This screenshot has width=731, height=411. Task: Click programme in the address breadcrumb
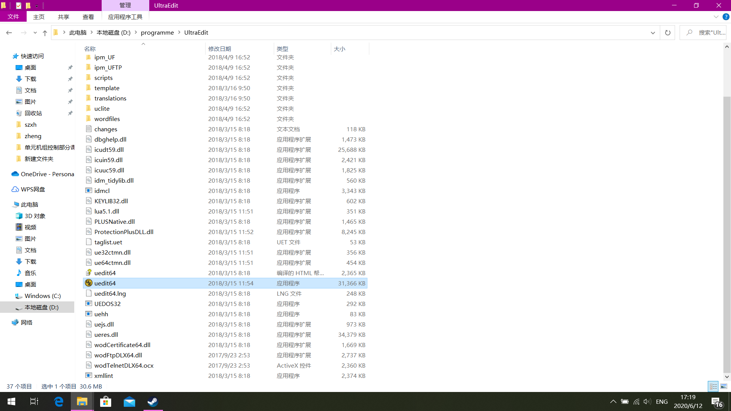(157, 33)
